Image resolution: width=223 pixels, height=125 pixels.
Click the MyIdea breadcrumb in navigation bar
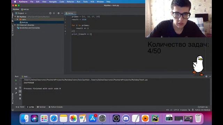pos(16,9)
